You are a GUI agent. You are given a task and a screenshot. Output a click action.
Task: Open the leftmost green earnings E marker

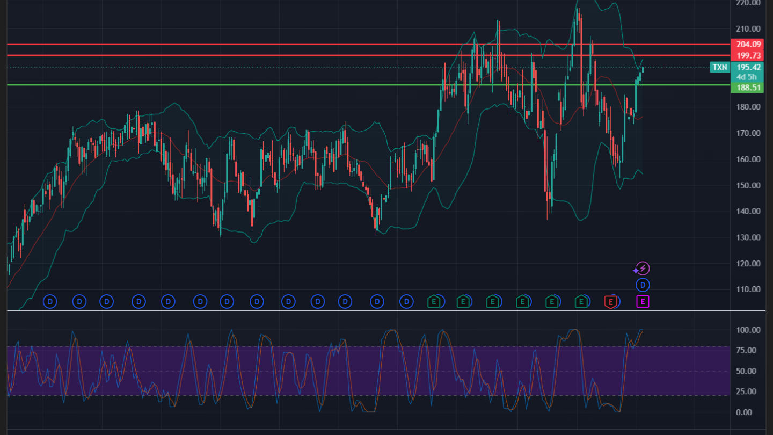pyautogui.click(x=434, y=302)
